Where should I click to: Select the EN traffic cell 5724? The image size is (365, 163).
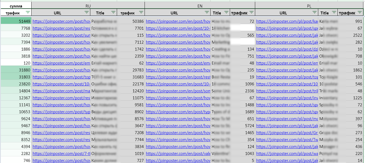[242, 126]
